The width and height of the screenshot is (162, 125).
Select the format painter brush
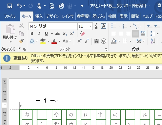click(x=21, y=41)
